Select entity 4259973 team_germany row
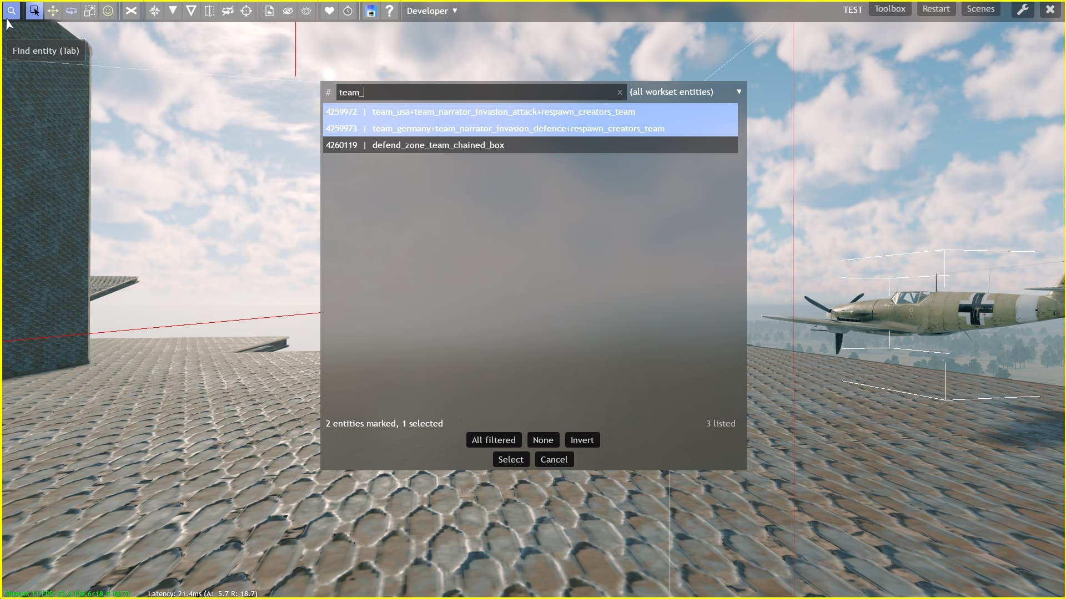Image resolution: width=1066 pixels, height=599 pixels. pos(530,128)
